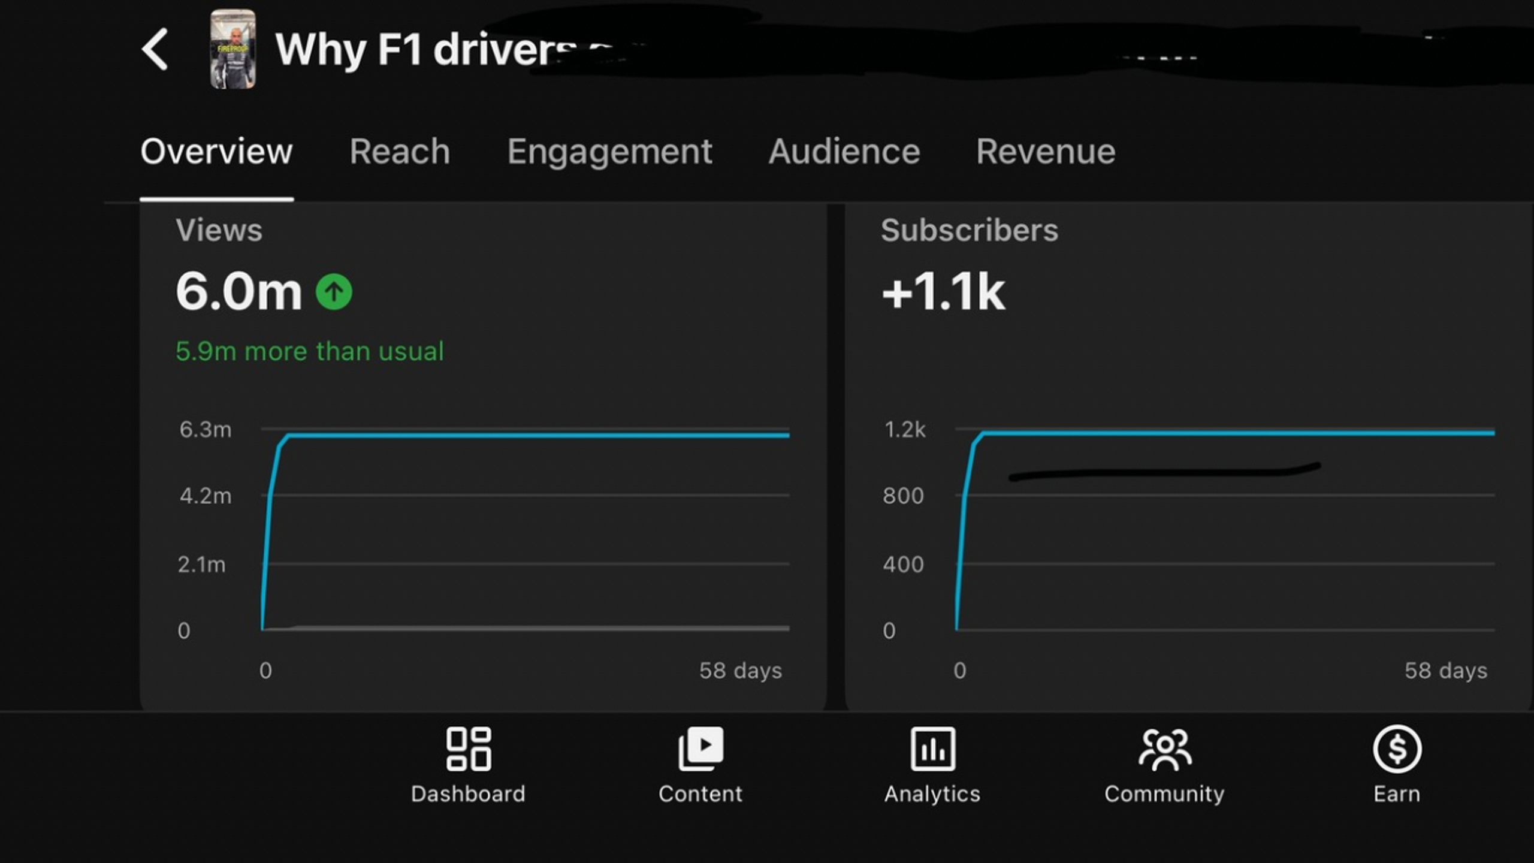Open the Earn dollar icon
1534x863 pixels.
[x=1397, y=749]
